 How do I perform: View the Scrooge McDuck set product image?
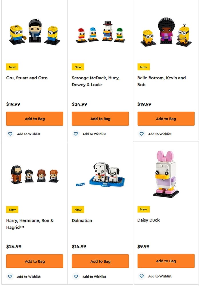coord(100,32)
